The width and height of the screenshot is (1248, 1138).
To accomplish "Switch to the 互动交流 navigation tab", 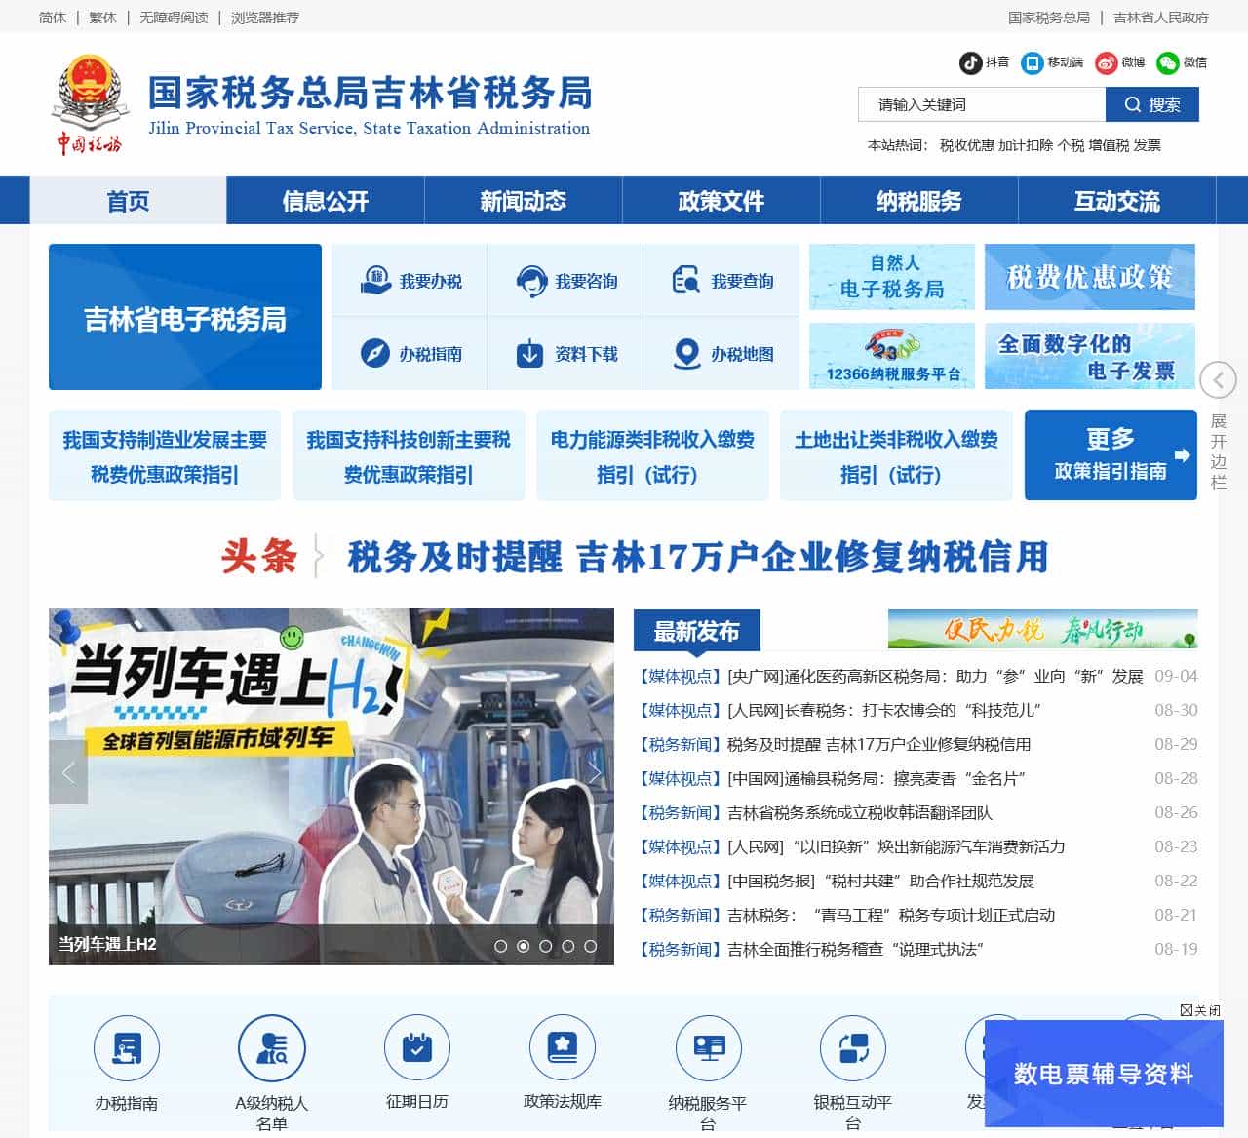I will pos(1117,201).
